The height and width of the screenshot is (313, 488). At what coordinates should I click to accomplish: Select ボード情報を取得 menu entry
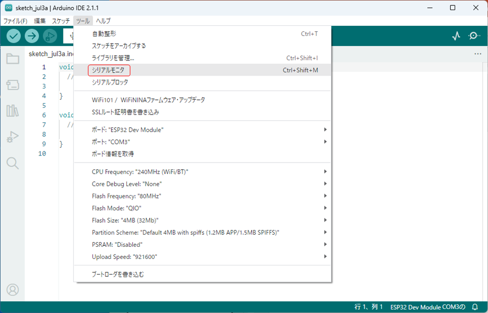coord(203,154)
